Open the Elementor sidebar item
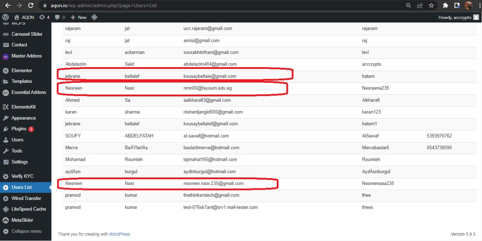The image size is (482, 241). tap(22, 70)
